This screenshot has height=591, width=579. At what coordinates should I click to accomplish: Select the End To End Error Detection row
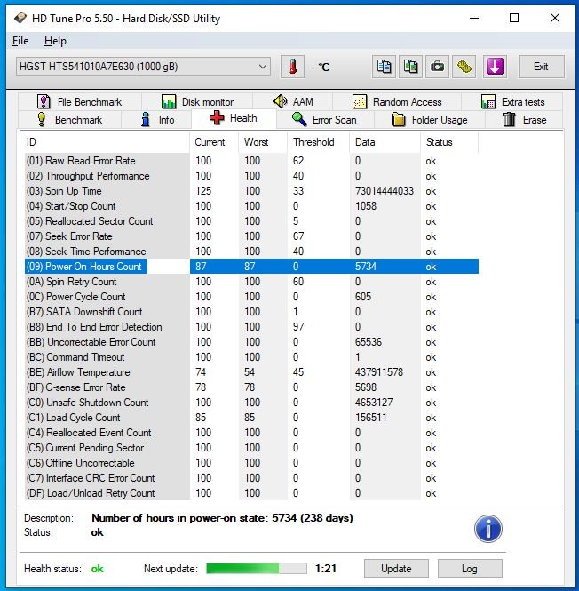tap(251, 326)
